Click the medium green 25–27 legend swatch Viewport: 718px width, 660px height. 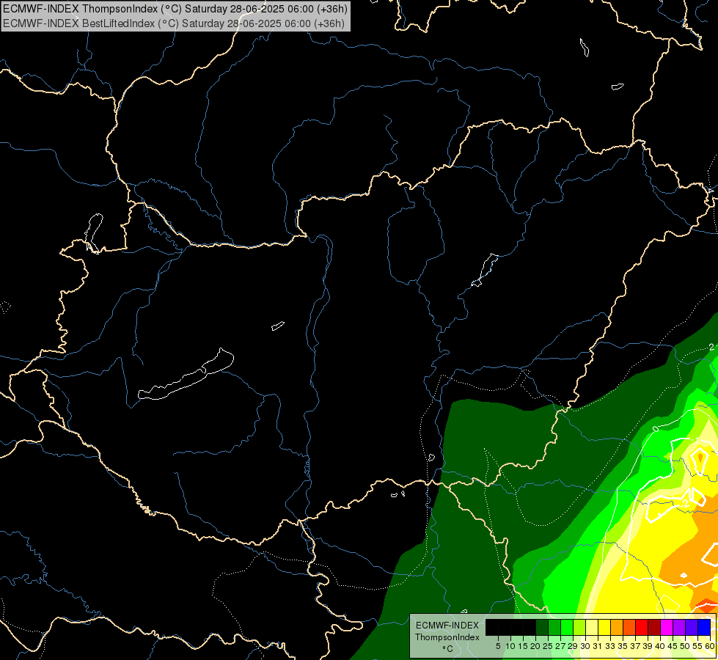click(554, 627)
